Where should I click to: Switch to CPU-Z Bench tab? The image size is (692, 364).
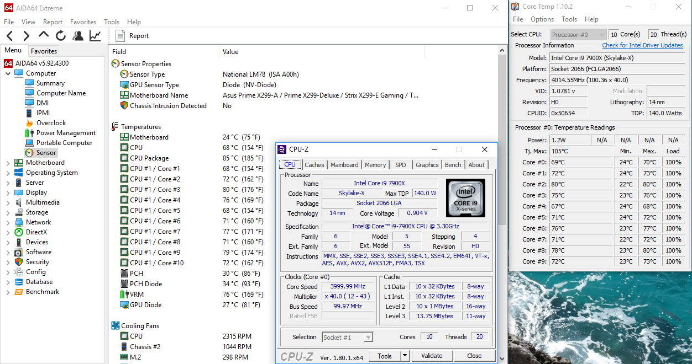453,164
